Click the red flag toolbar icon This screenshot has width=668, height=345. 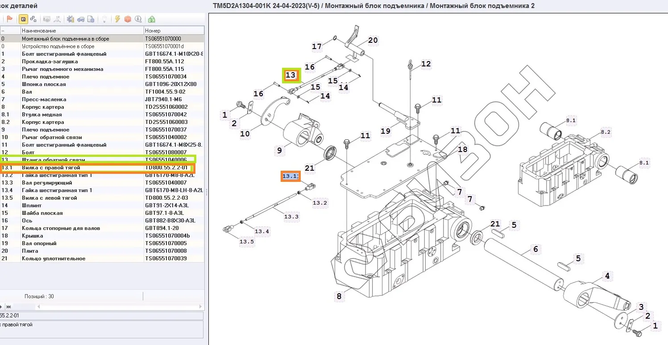click(10, 19)
